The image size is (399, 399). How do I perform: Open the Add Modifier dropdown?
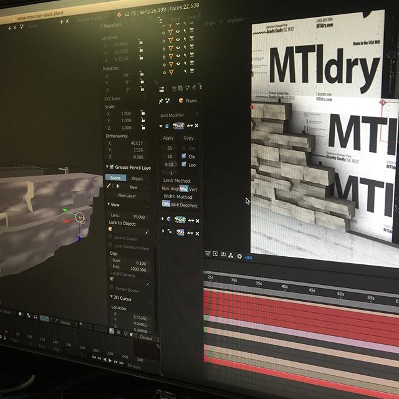(178, 115)
